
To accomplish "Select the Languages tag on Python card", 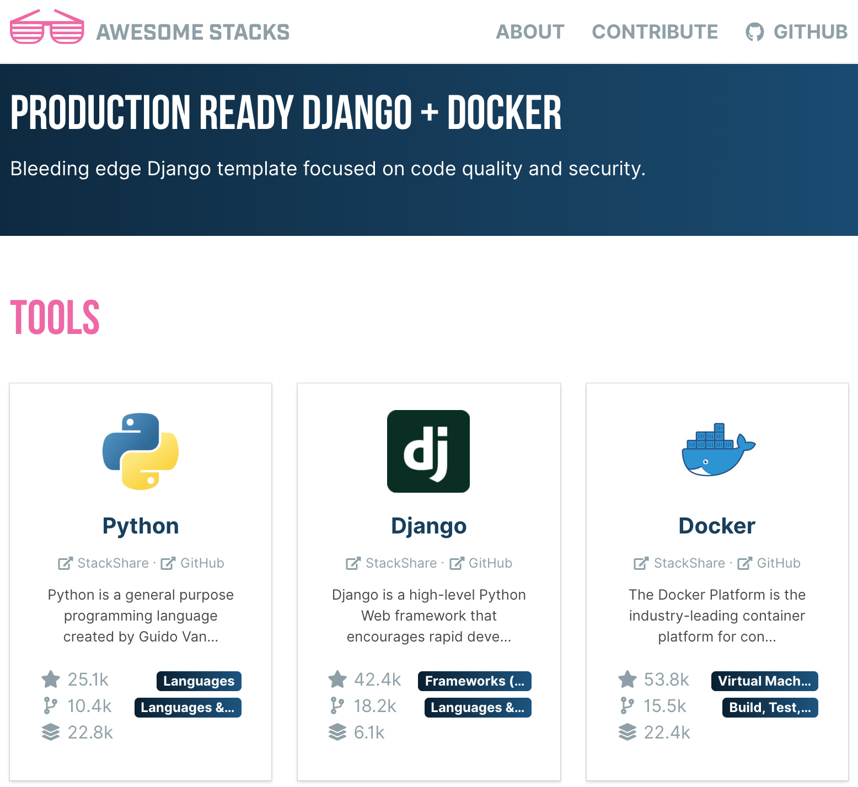I will [x=199, y=681].
